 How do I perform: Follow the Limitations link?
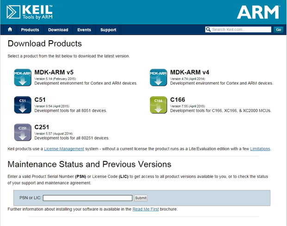click(260, 149)
